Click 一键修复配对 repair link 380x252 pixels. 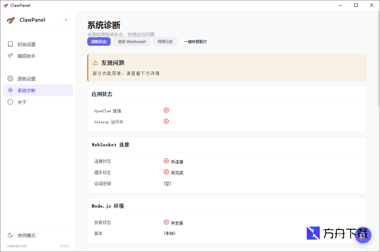pyautogui.click(x=196, y=42)
